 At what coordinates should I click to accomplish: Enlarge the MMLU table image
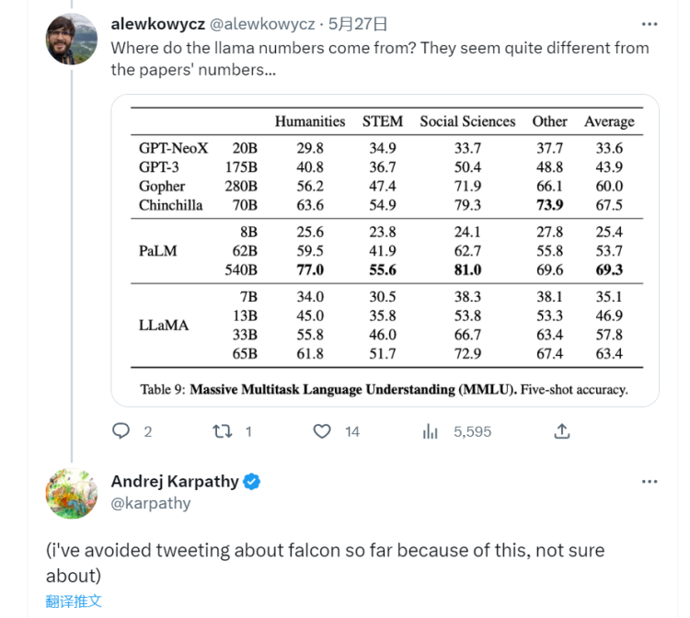pyautogui.click(x=385, y=250)
